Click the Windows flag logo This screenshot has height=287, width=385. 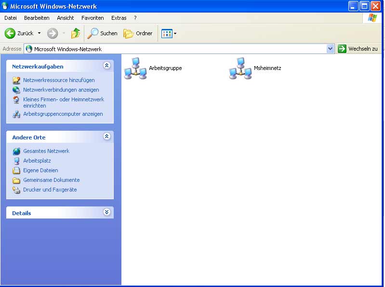pos(372,18)
